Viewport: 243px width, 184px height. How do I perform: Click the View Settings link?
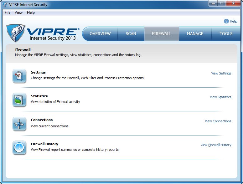coord(221,73)
